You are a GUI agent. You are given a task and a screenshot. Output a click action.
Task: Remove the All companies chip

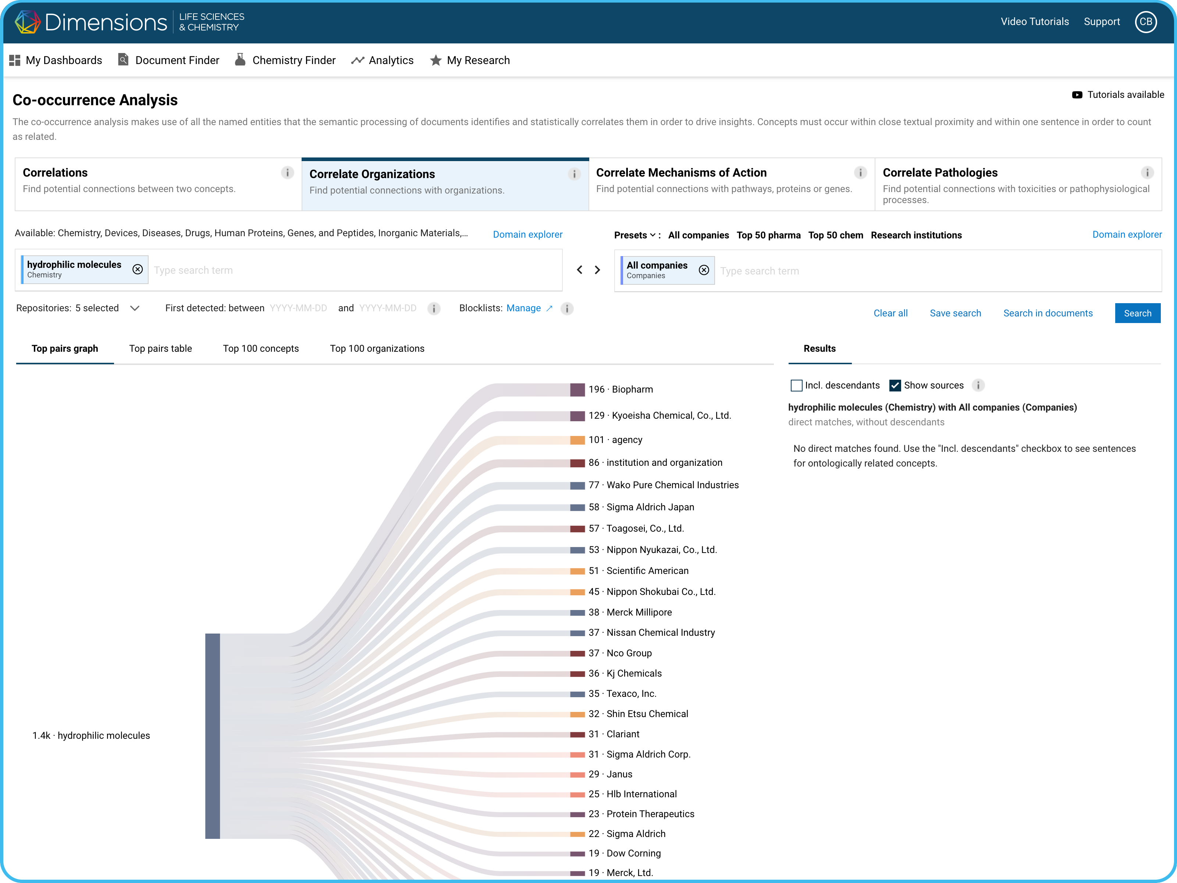click(x=703, y=270)
